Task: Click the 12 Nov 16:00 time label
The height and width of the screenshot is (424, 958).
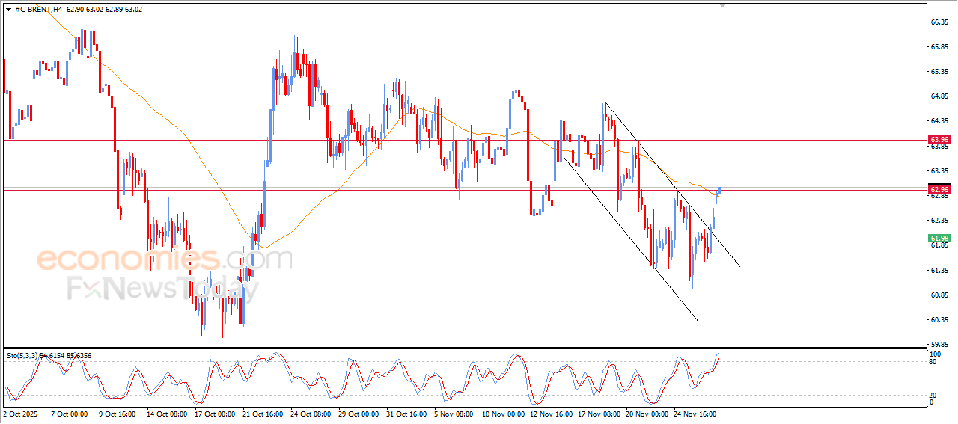Action: coord(550,413)
